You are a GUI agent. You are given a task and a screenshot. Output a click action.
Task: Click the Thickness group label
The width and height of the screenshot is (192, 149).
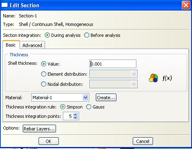(19, 55)
